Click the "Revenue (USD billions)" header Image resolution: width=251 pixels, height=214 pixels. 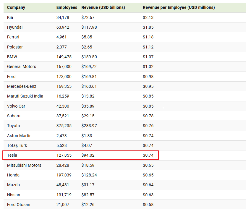(x=103, y=7)
